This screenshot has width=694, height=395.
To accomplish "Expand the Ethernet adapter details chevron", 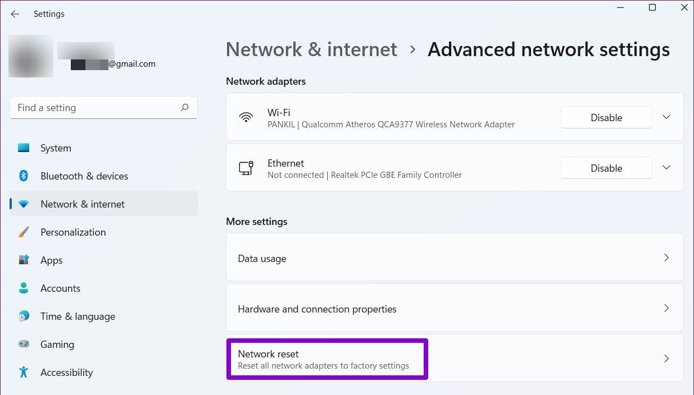I will (666, 168).
